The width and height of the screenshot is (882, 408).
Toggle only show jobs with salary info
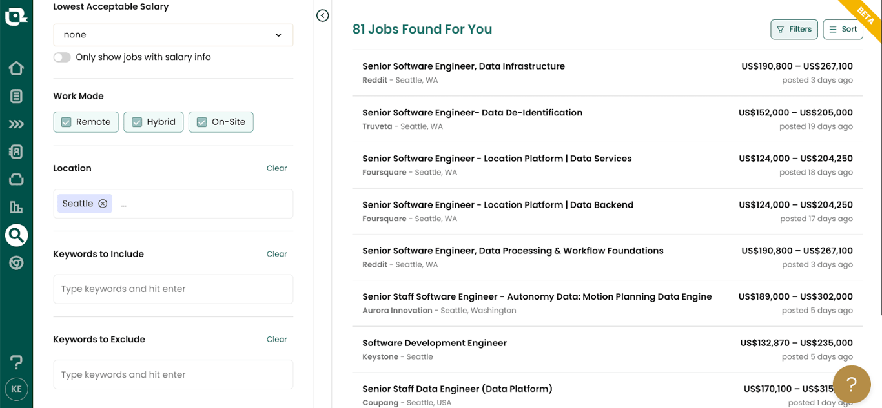[x=62, y=57]
